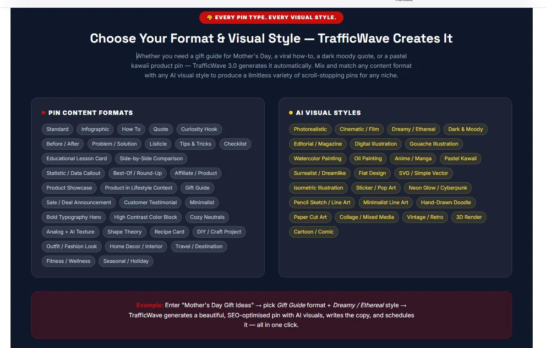Click the Paper Cut Art chip
The width and height of the screenshot is (546, 348).
coord(310,217)
